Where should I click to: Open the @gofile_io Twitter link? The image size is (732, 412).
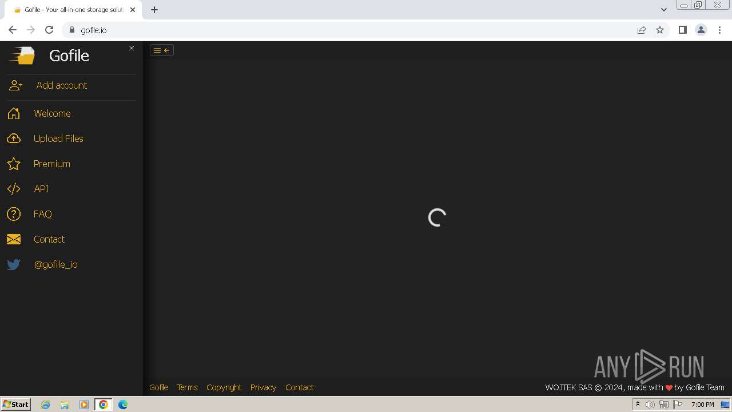(55, 264)
